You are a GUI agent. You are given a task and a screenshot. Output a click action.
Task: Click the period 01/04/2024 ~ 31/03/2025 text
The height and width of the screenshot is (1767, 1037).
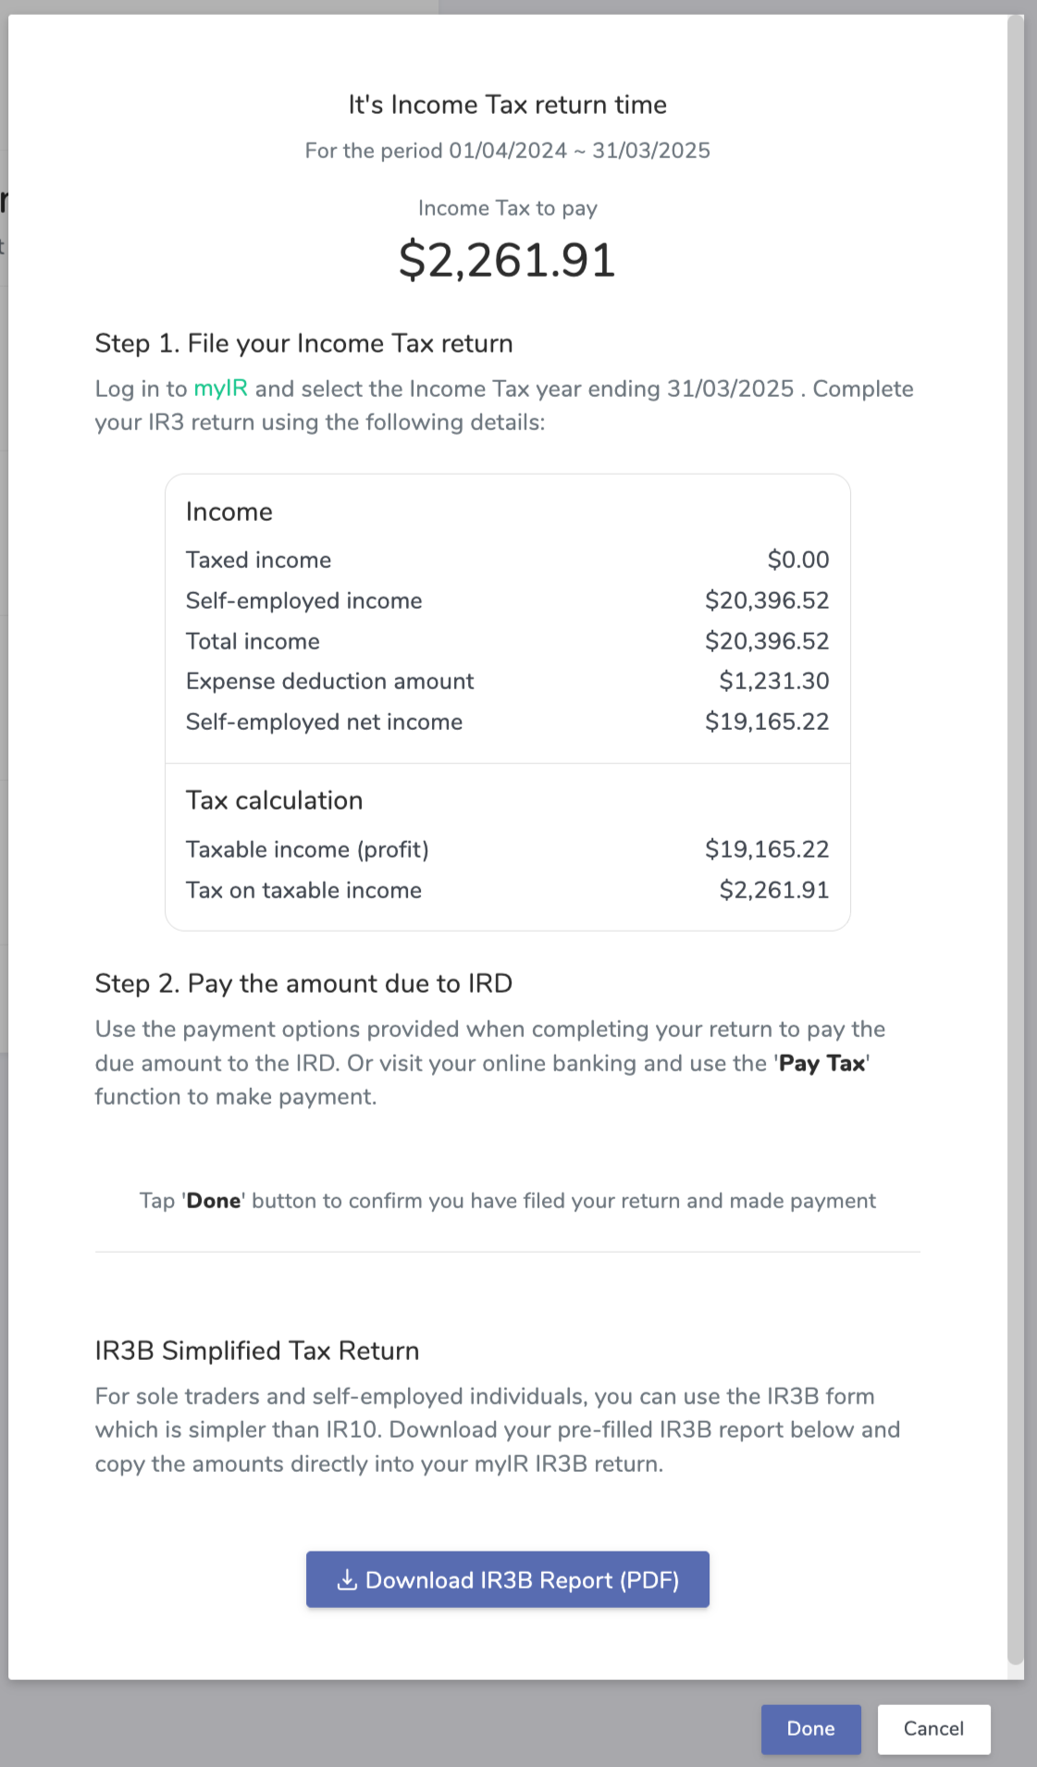[x=507, y=151]
